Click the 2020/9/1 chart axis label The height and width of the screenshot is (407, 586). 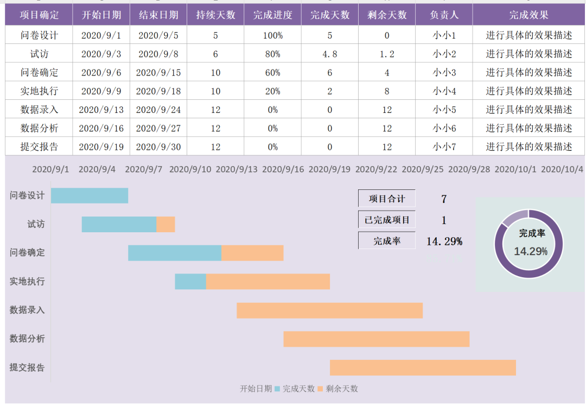click(x=50, y=169)
